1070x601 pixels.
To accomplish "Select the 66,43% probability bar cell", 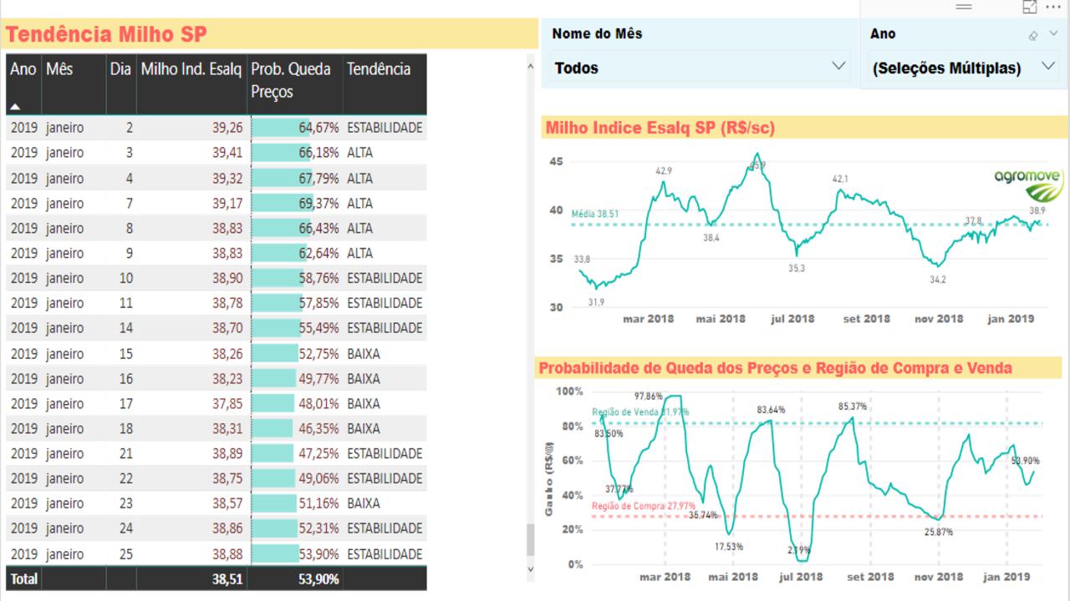I will tap(295, 228).
